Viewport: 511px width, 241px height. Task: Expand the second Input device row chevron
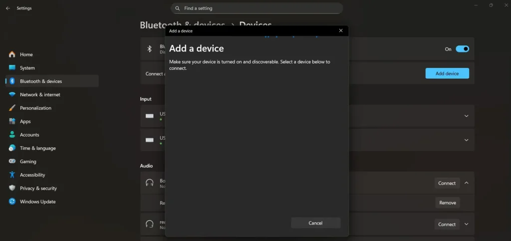tap(466, 140)
